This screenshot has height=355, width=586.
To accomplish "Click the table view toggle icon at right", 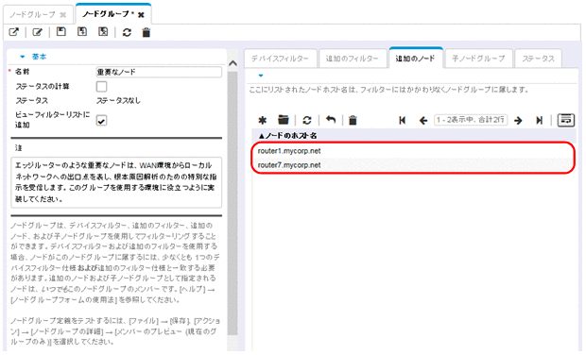I will (566, 120).
